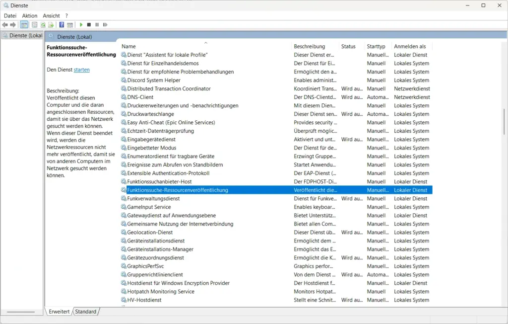Open the ? help menu
This screenshot has height=324, width=508.
66,15
